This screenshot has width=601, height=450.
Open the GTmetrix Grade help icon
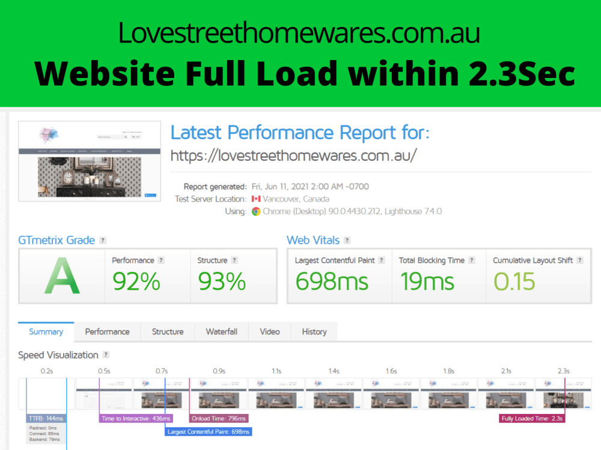point(103,241)
